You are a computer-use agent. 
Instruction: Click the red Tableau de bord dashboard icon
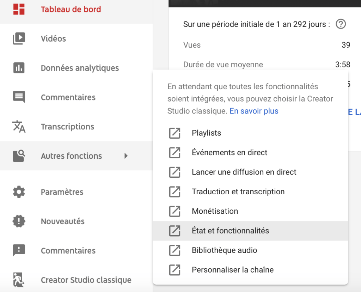click(x=19, y=9)
